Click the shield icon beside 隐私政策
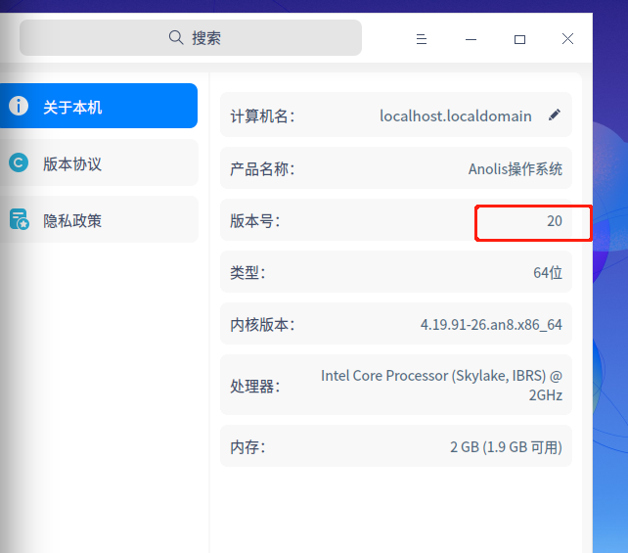The height and width of the screenshot is (553, 628). coord(19,220)
